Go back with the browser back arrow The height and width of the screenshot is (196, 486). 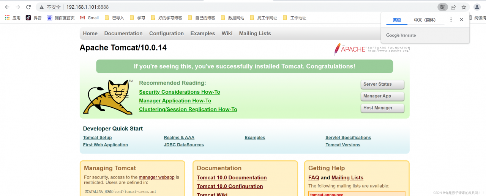7,7
